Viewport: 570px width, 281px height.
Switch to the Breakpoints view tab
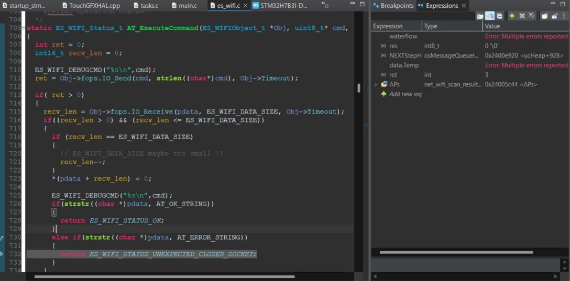tap(393, 6)
